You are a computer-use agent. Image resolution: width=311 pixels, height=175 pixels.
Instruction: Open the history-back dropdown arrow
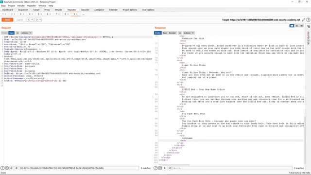point(32,20)
